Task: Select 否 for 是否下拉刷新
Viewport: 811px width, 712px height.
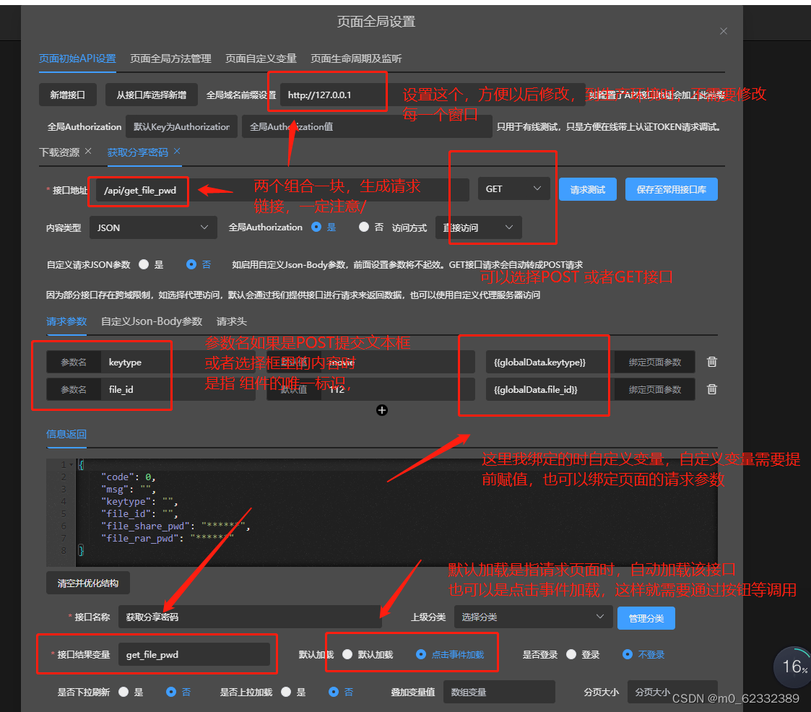Action: [171, 692]
